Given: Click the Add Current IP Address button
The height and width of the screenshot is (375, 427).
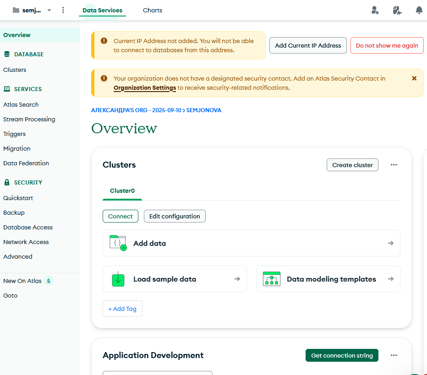Looking at the screenshot, I should pos(308,45).
